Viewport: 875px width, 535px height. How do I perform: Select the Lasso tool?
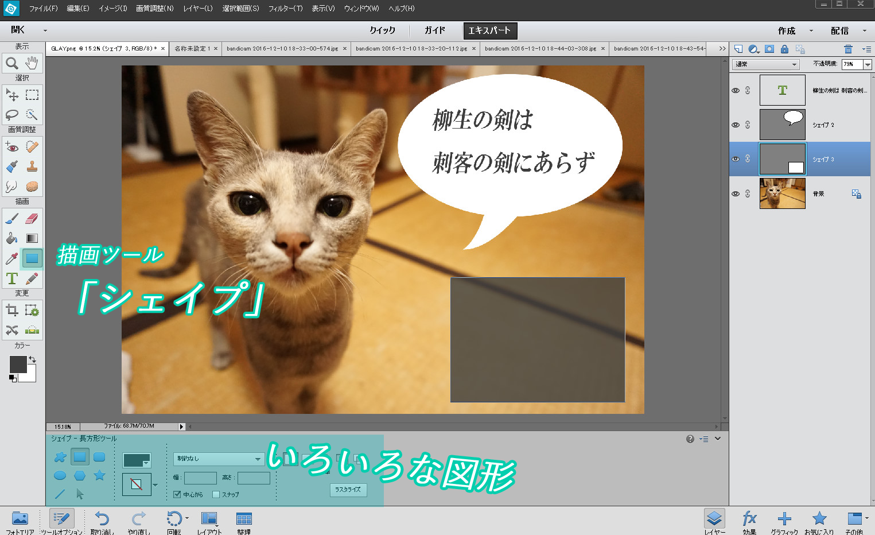click(11, 114)
